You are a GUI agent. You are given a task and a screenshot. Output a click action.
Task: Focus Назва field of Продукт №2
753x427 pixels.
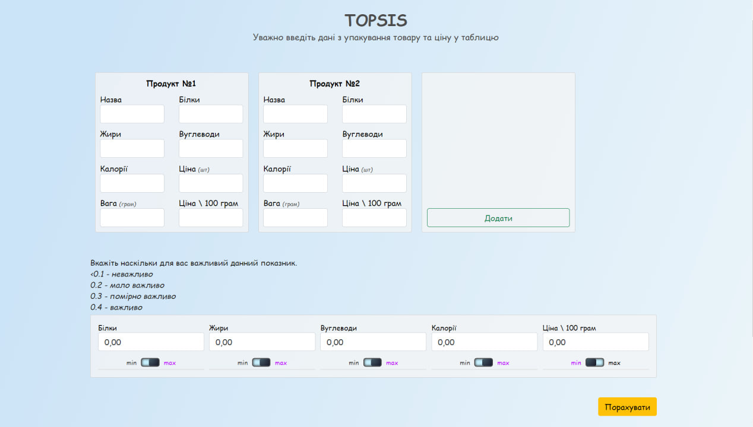(295, 114)
